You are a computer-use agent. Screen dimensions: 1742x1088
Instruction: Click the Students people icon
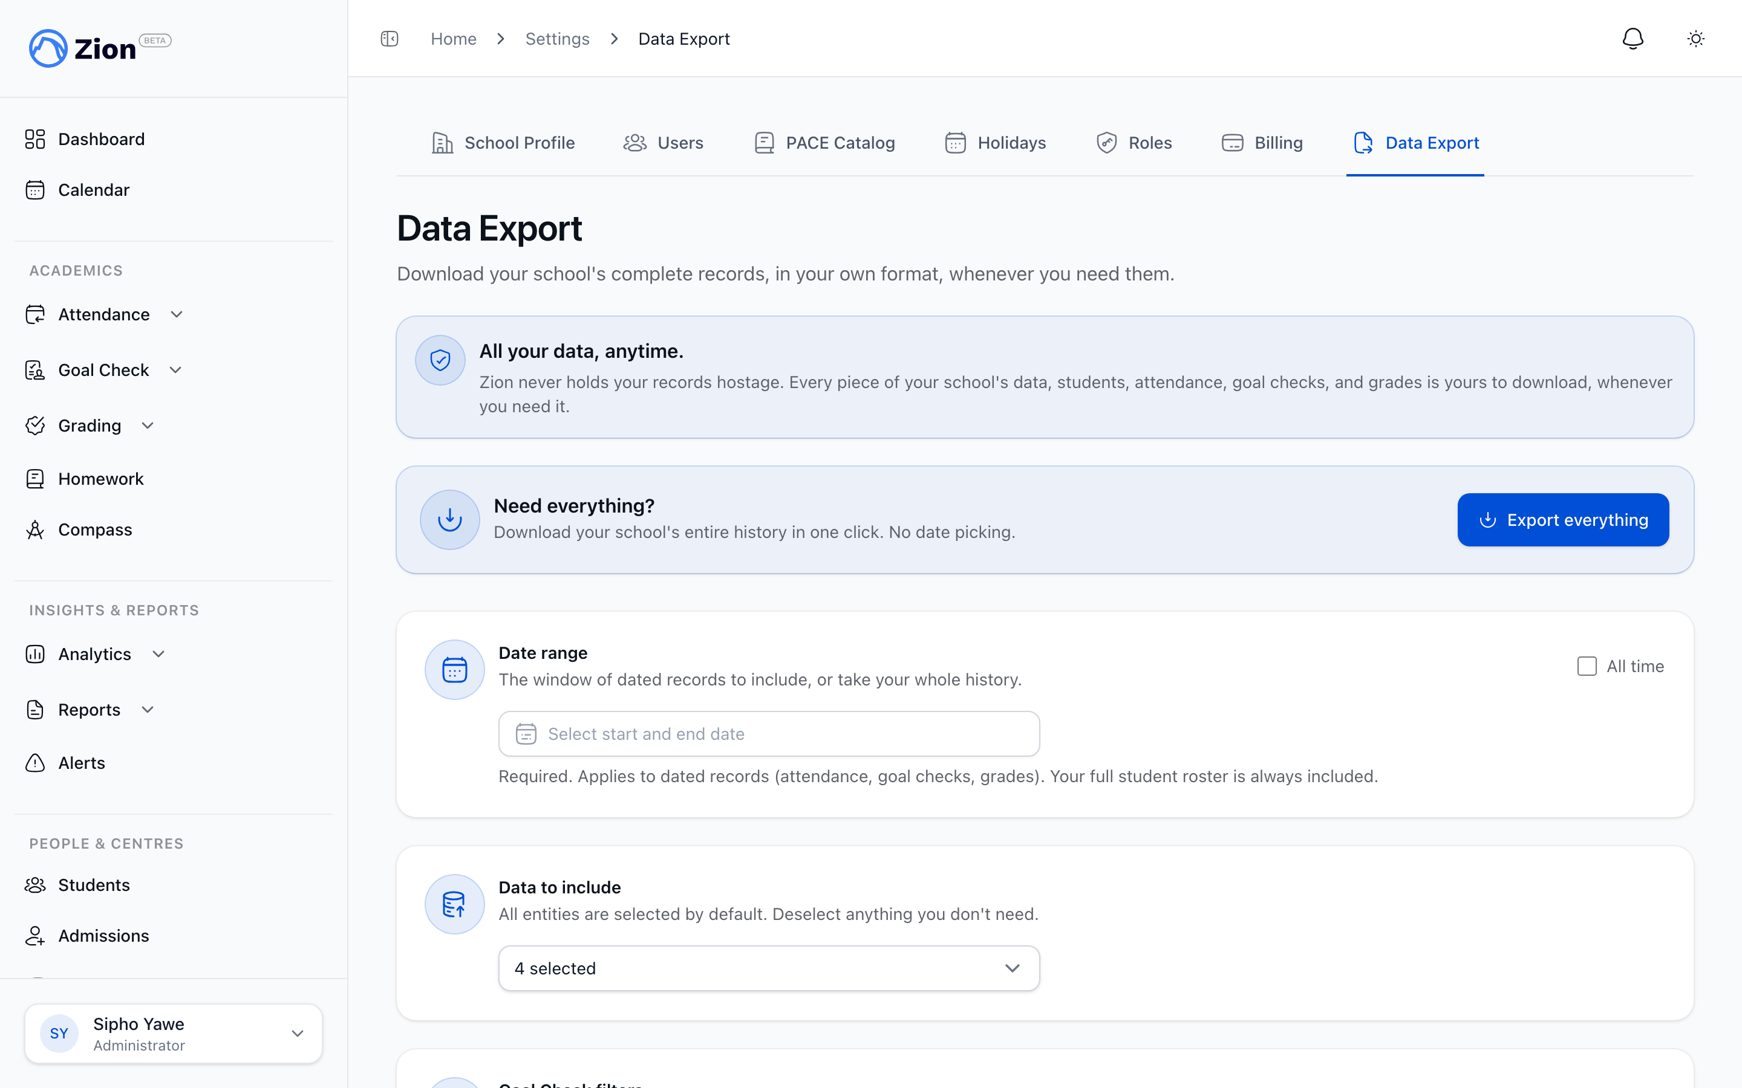(x=35, y=885)
